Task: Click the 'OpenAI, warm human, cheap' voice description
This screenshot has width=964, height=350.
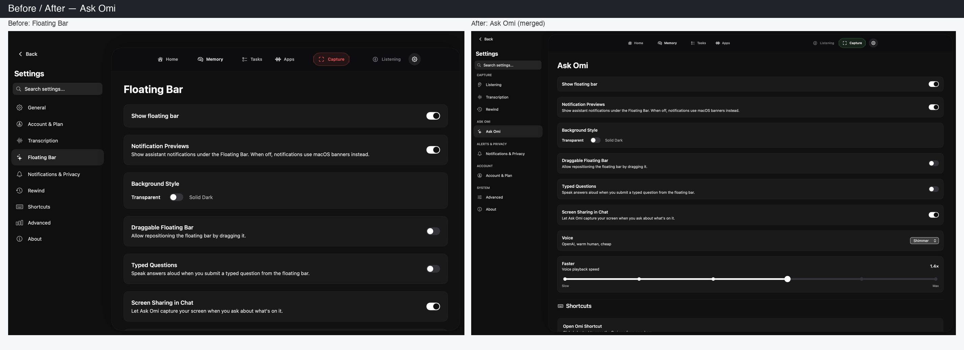Action: (x=586, y=244)
